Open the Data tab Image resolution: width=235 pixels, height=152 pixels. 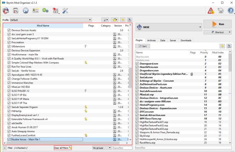pos(163,40)
